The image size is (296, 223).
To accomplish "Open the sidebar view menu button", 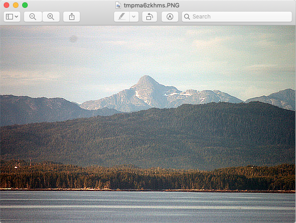I will (x=12, y=17).
